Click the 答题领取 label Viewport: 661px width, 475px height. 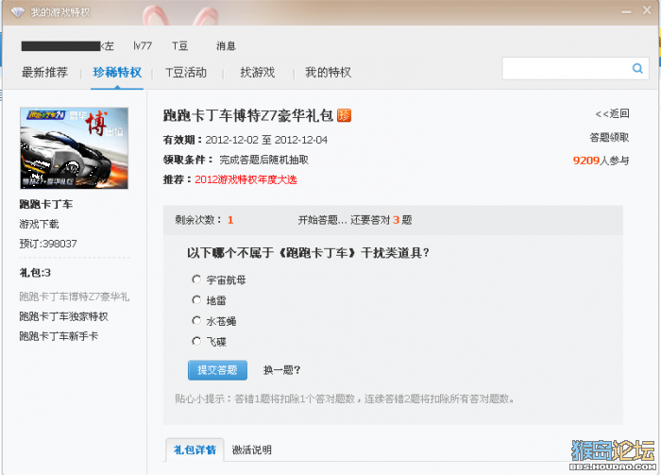pos(609,137)
